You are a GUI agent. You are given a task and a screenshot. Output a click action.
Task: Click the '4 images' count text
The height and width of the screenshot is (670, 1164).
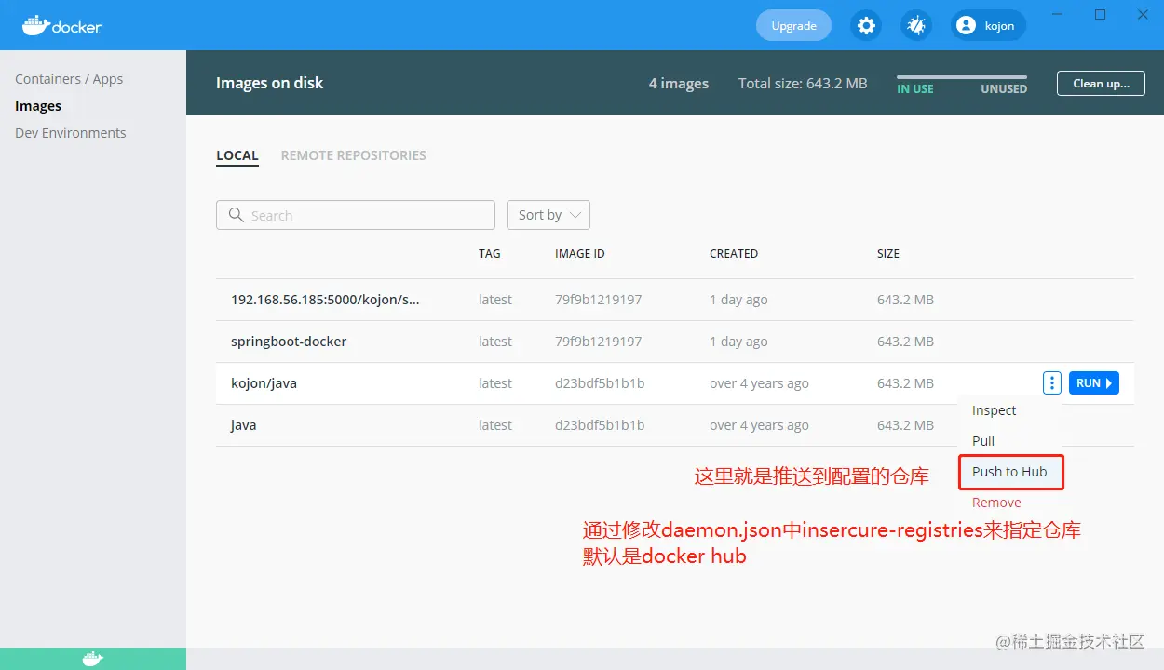click(x=679, y=84)
